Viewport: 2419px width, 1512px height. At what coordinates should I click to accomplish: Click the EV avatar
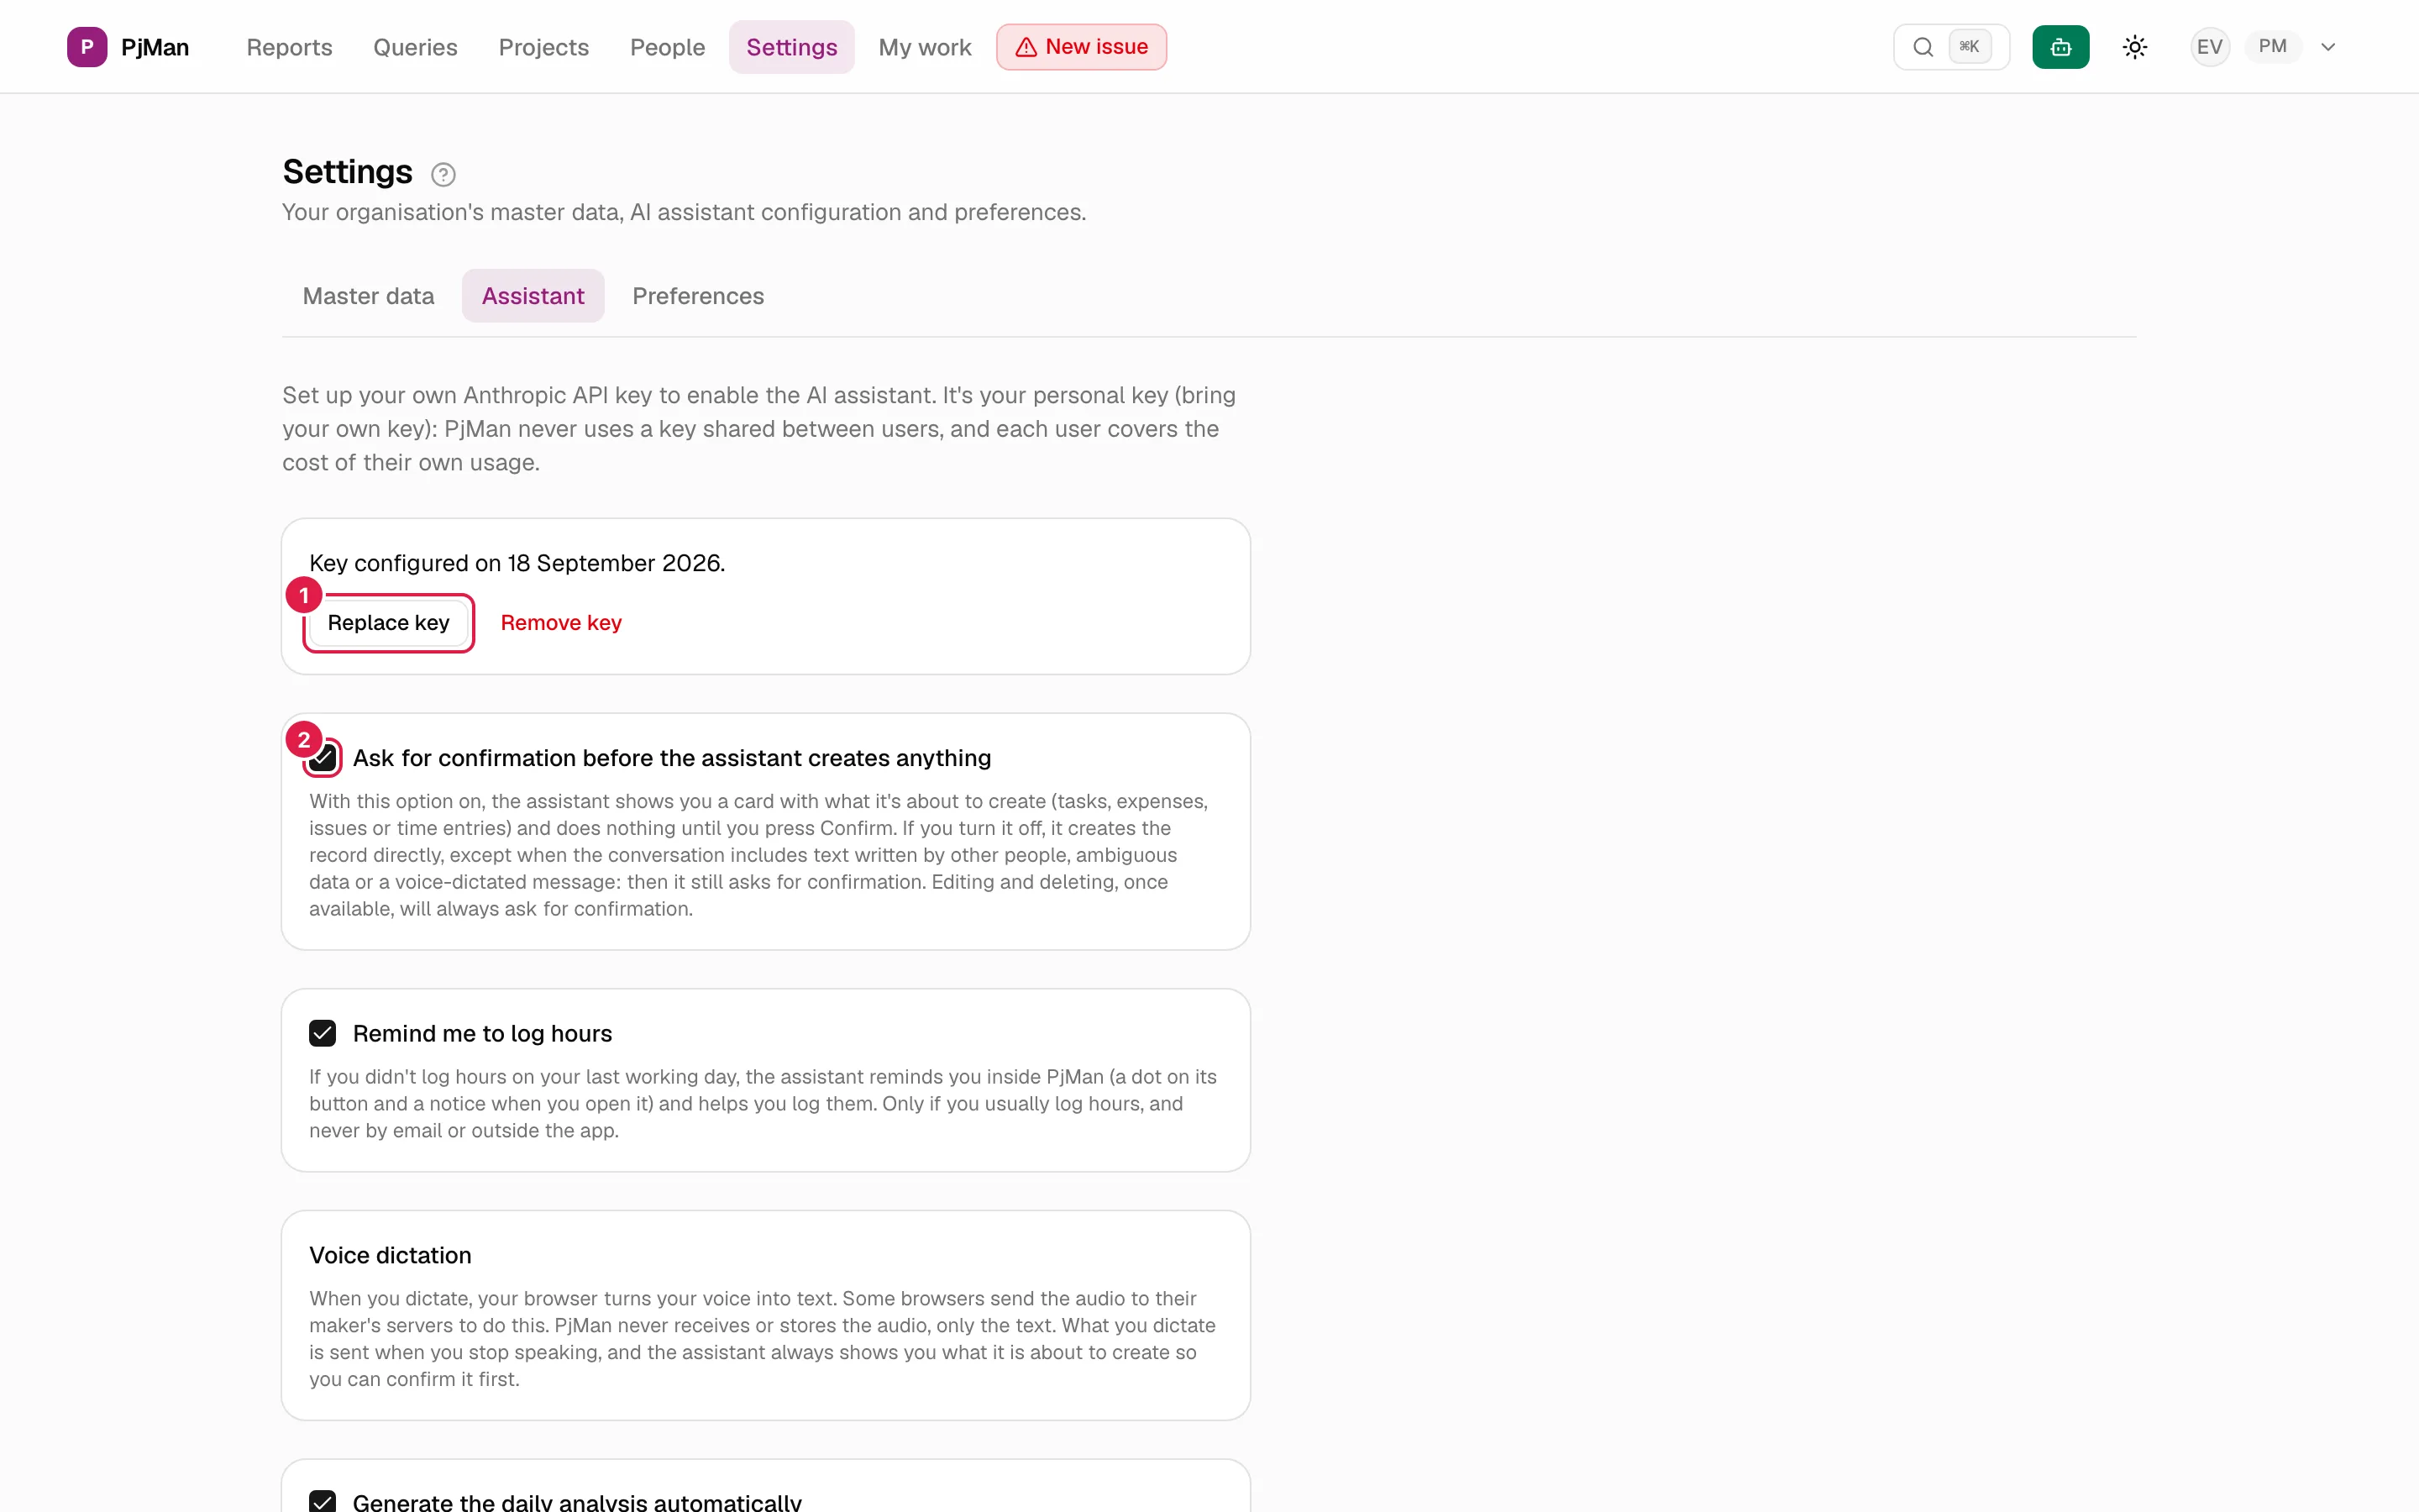[2209, 47]
